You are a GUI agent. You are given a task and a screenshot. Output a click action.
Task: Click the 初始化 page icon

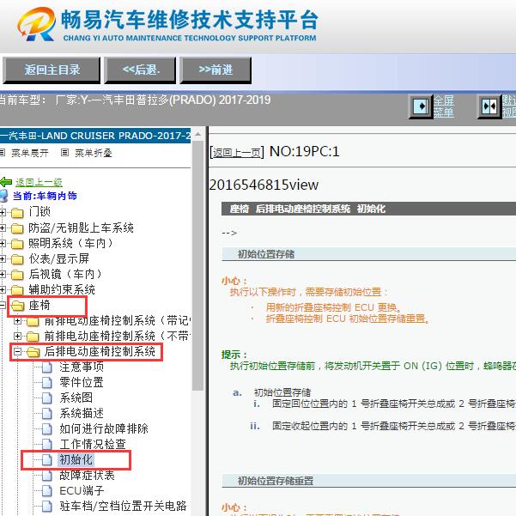tap(46, 459)
